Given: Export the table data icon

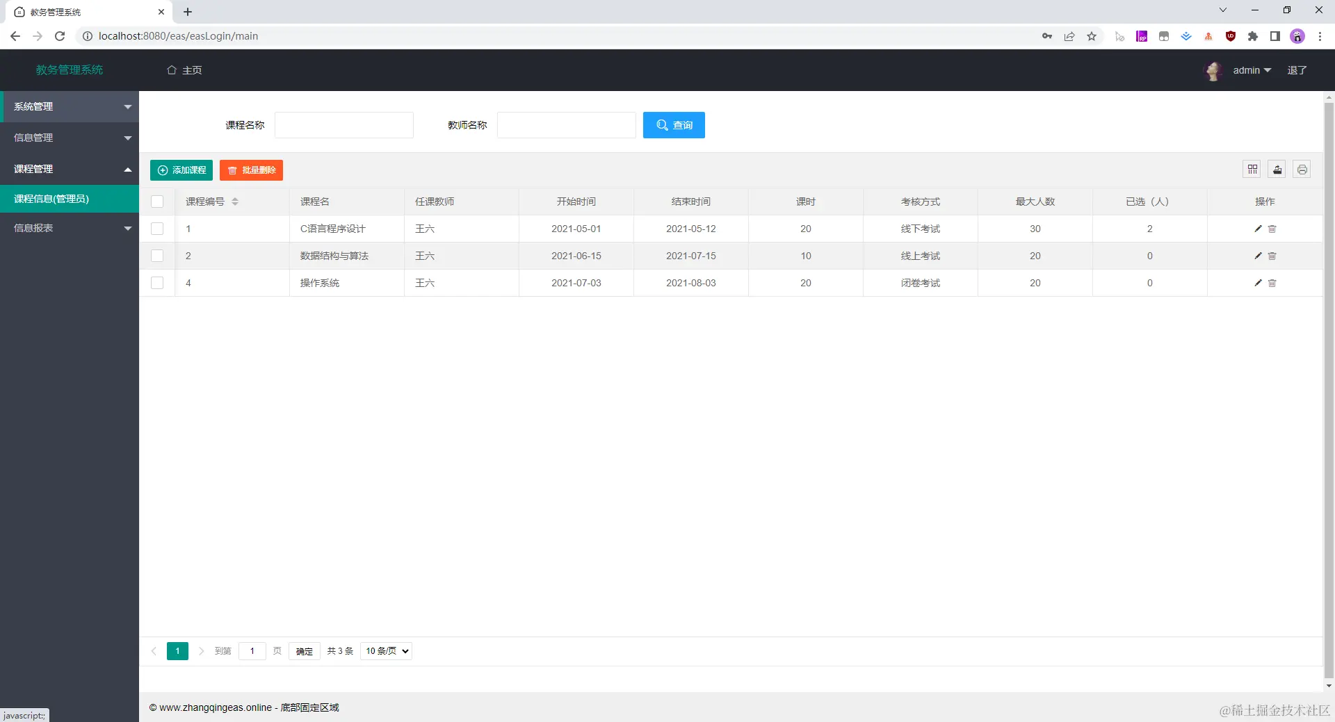Looking at the screenshot, I should tap(1277, 170).
